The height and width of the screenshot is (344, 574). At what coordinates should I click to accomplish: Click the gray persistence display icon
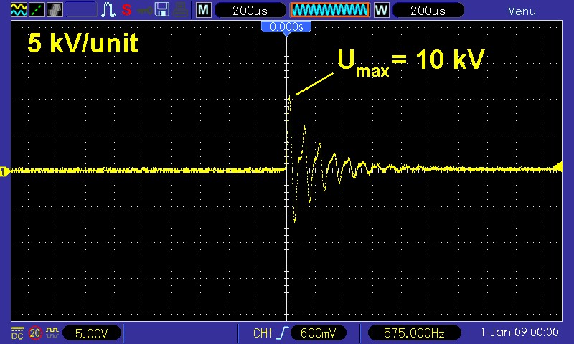click(55, 11)
